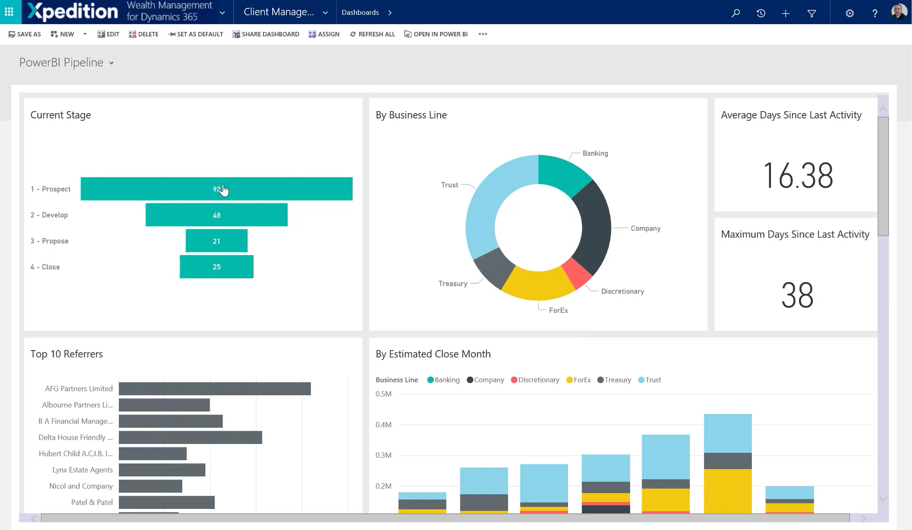Expand the Wealth Management app switcher
912x530 pixels.
222,12
